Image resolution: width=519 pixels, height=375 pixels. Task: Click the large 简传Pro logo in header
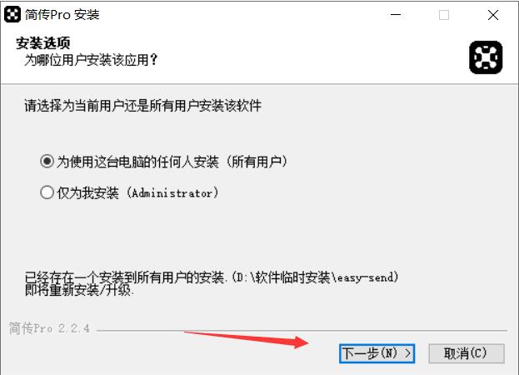486,57
